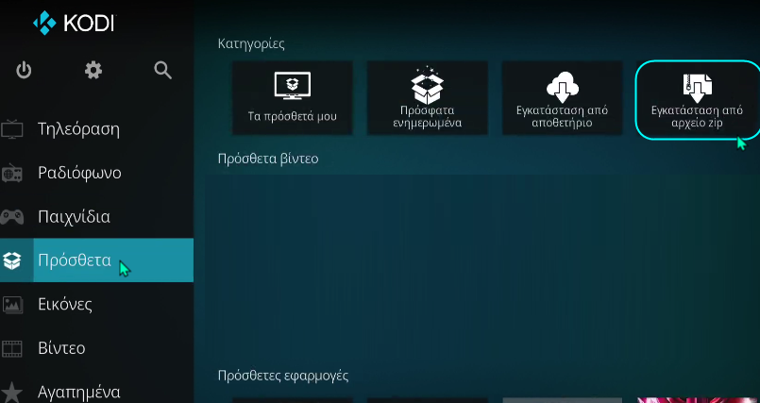
Task: Open the Τηλεόραση menu item
Action: [x=96, y=129]
